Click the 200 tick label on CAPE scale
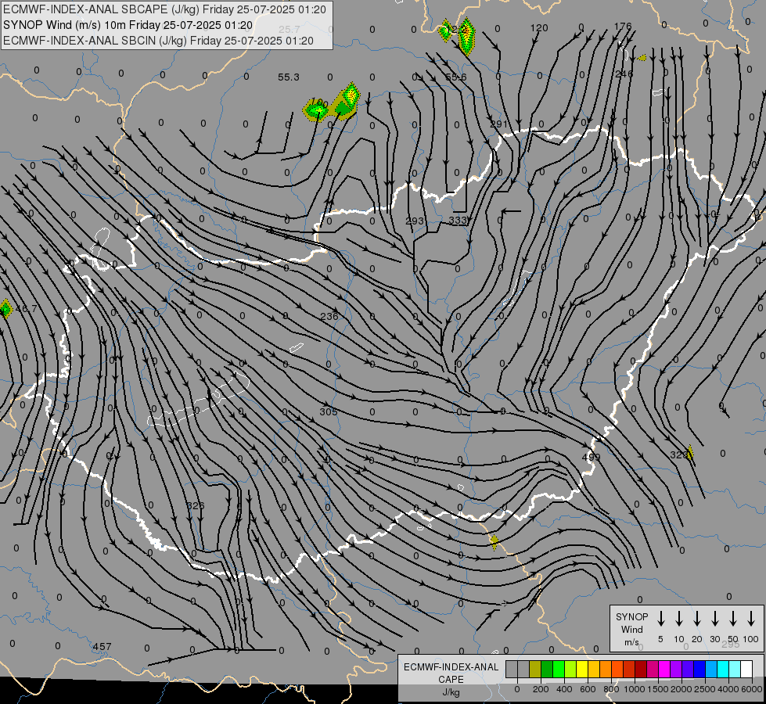This screenshot has height=704, width=766. 541,689
